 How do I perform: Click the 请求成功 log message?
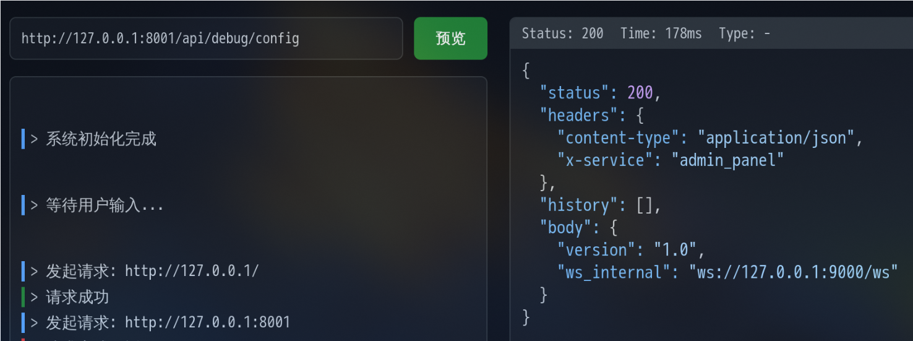(x=66, y=297)
